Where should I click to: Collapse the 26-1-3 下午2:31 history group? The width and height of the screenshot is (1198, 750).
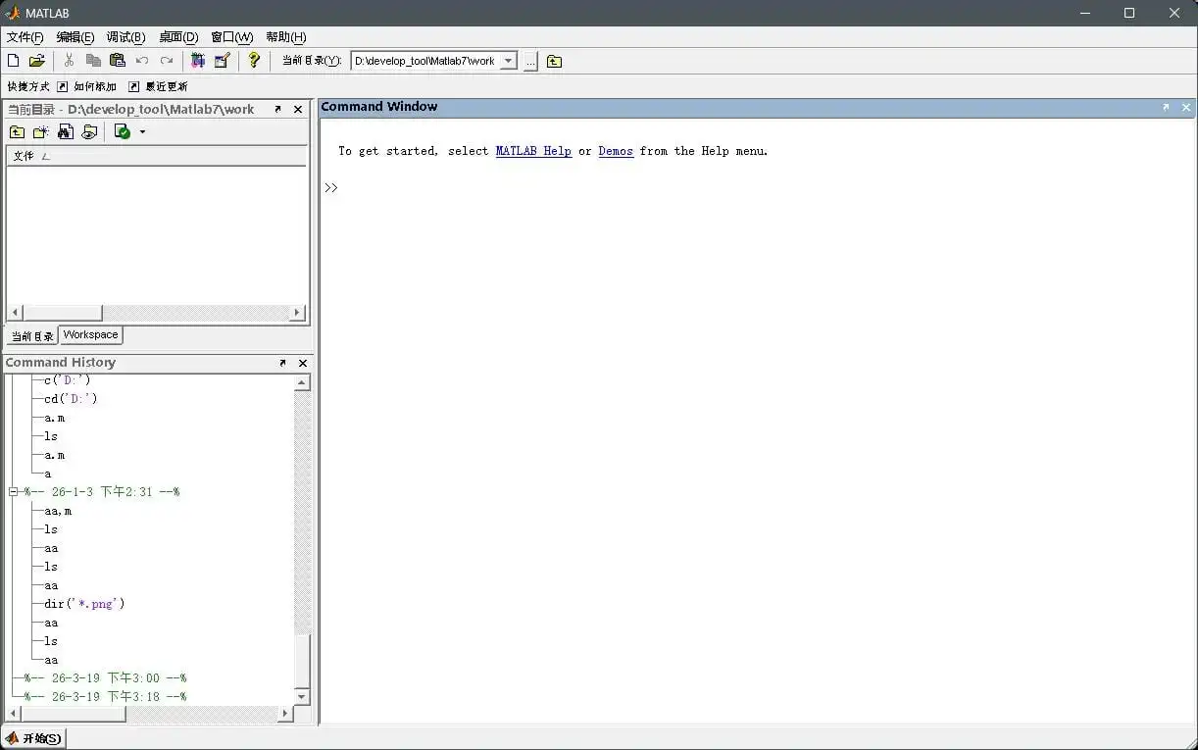[14, 492]
